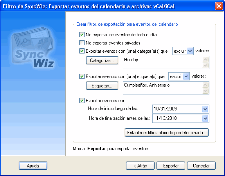Click the Categorías... button
The height and width of the screenshot is (176, 225).
(102, 60)
